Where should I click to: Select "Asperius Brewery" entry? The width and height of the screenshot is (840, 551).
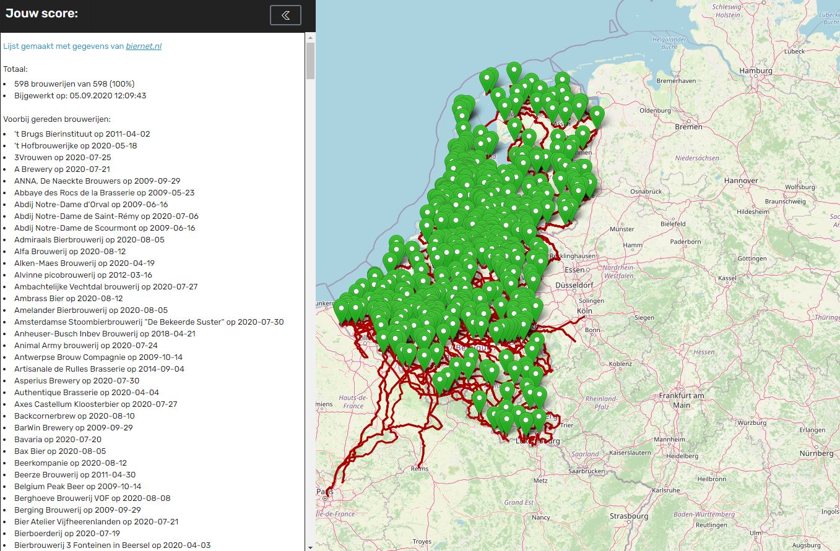click(x=77, y=381)
